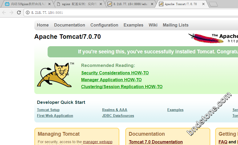Close the 8.218.77.154:8080/edu tab
The height and width of the screenshot is (145, 238).
152,4
